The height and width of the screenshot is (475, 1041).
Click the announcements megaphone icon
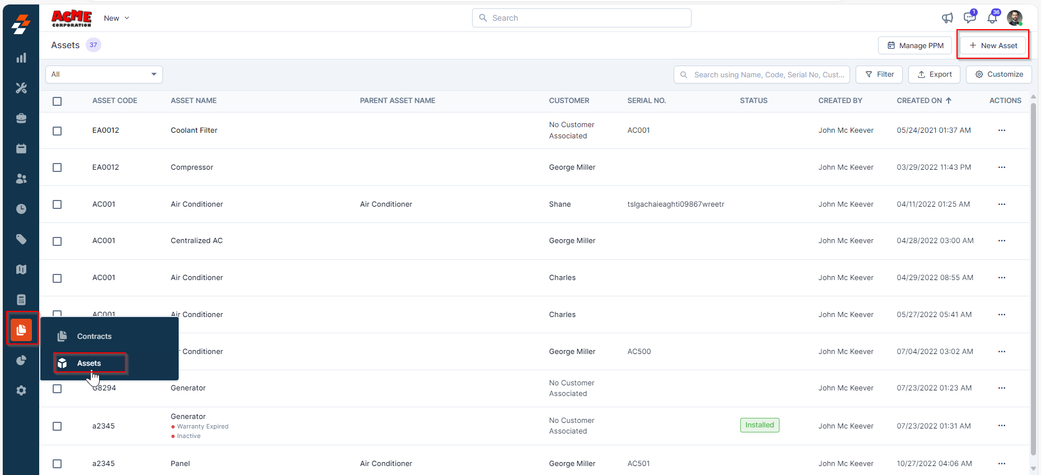[947, 18]
